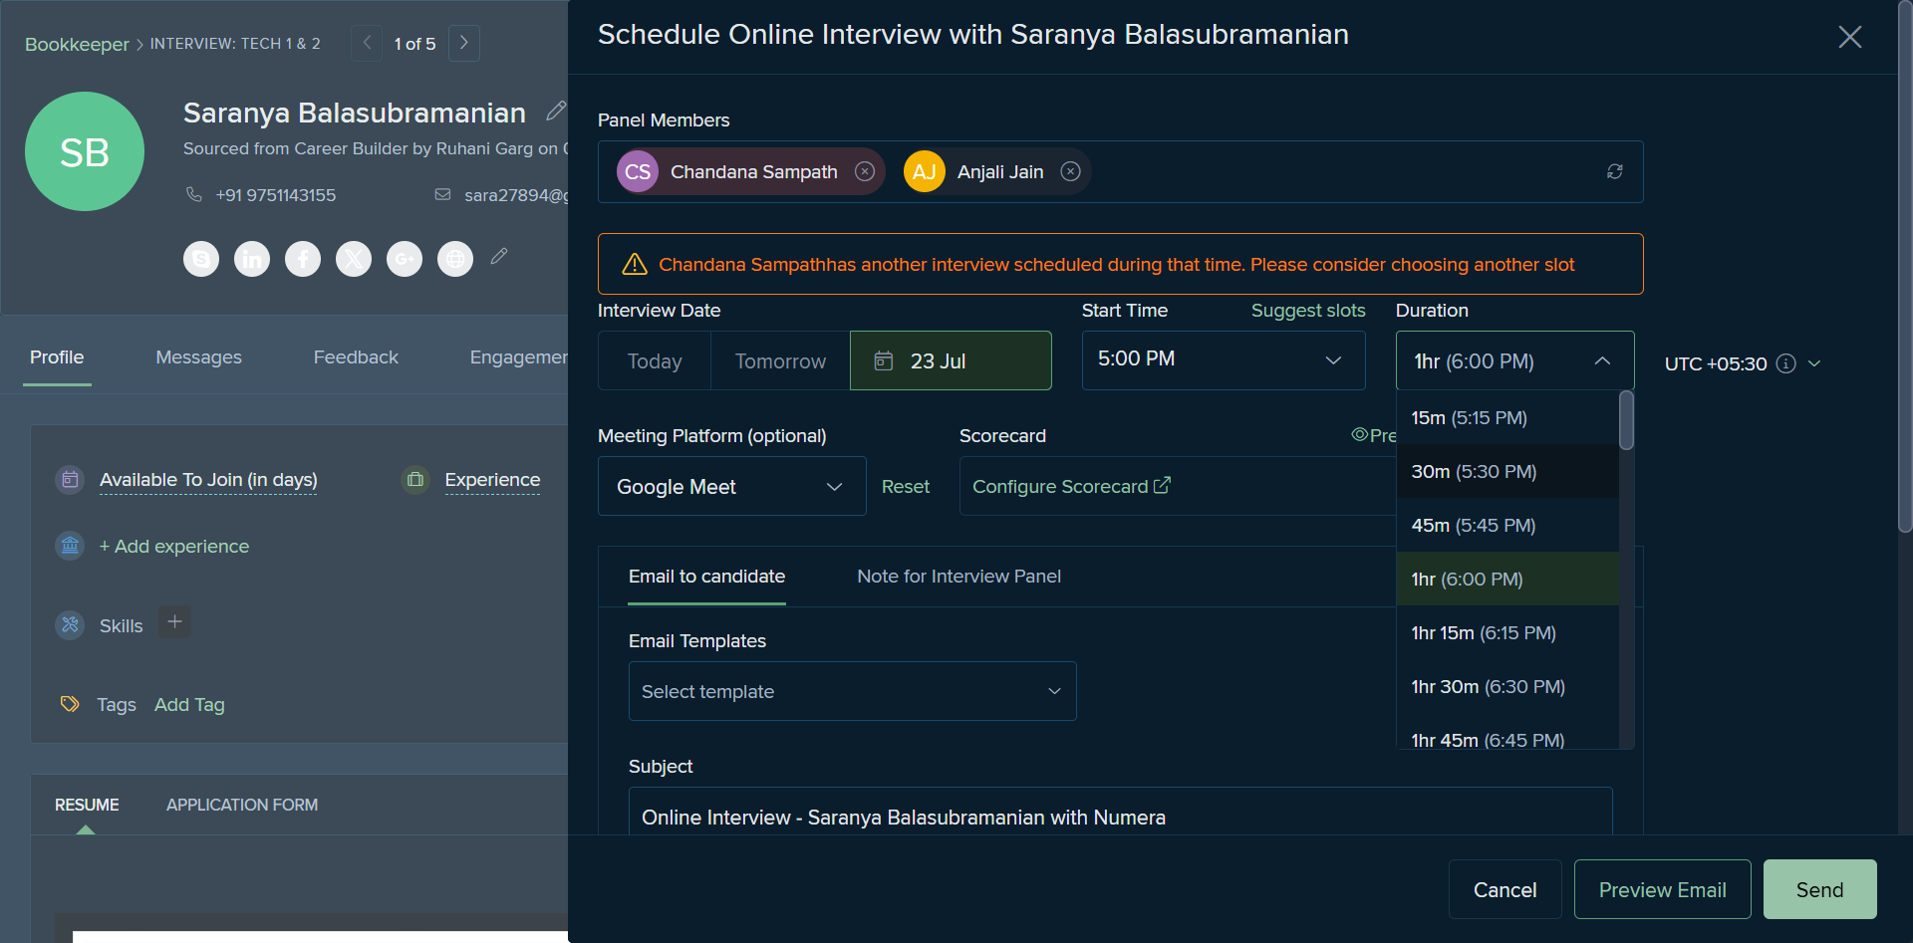Screen dimensions: 1913x943
Task: Open candidate's Google Plus profile icon
Action: coord(405,259)
